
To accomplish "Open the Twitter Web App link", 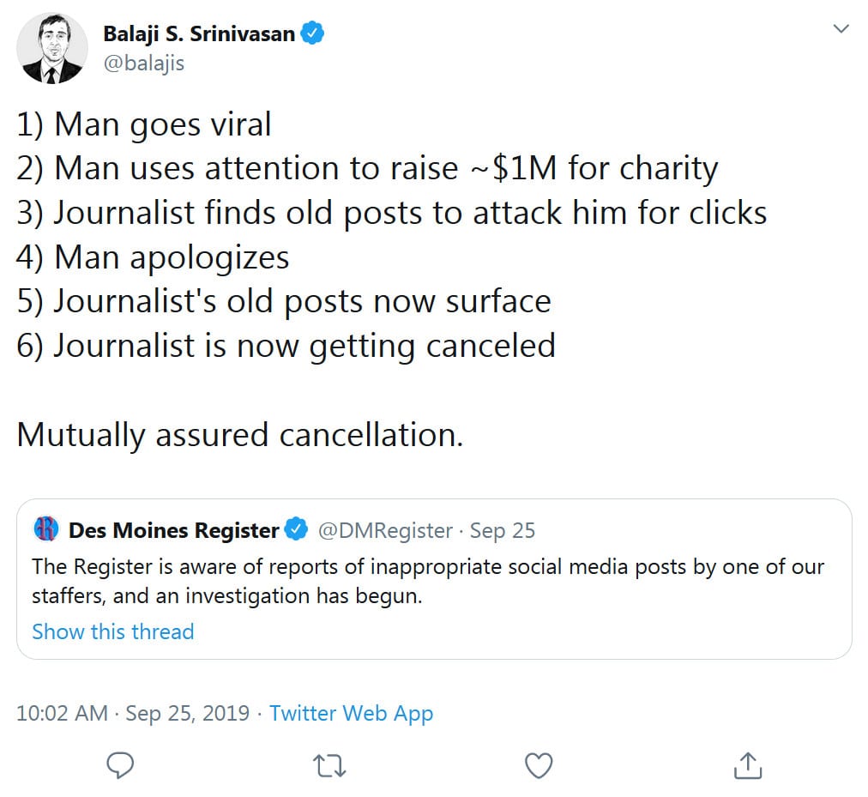I will pos(351,713).
